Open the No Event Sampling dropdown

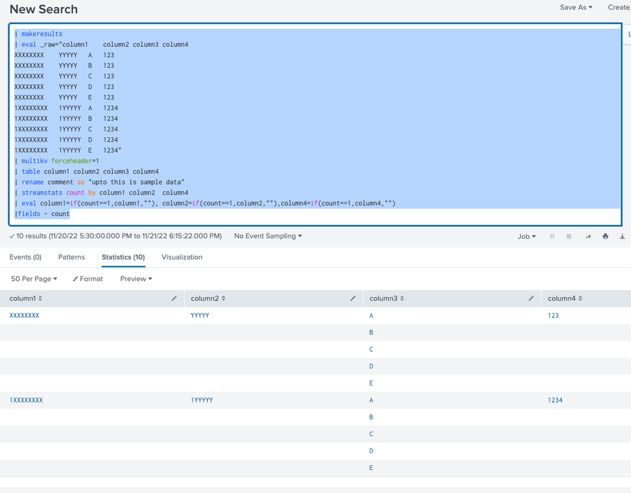pyautogui.click(x=268, y=236)
